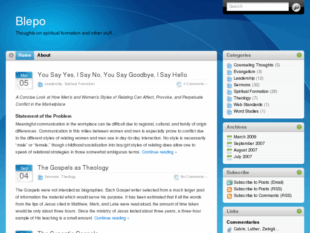Click RSS icon beside Subscribe to Comments

[x=229, y=196]
